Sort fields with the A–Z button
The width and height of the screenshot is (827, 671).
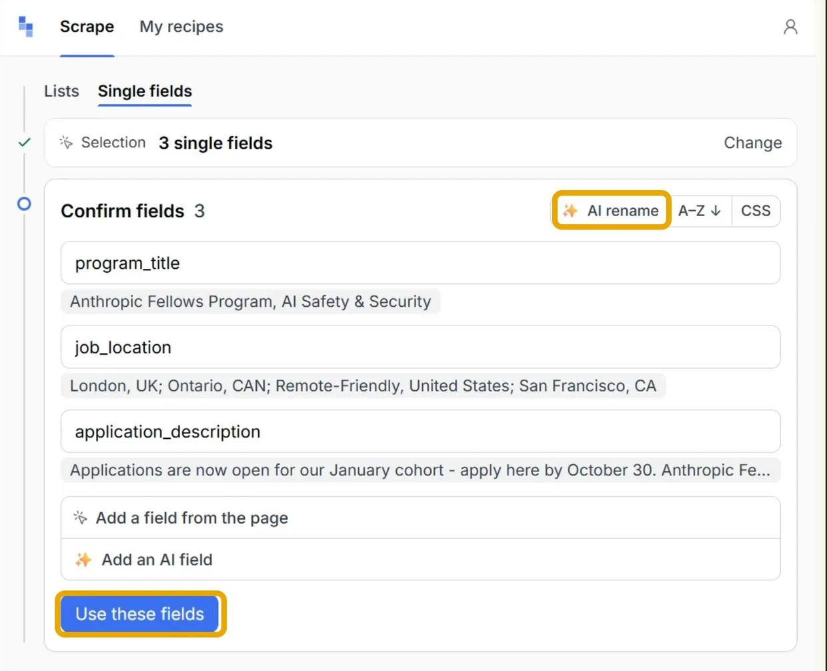click(x=700, y=211)
